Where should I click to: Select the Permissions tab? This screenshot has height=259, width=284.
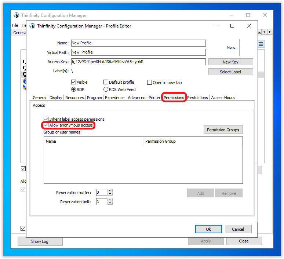click(174, 98)
